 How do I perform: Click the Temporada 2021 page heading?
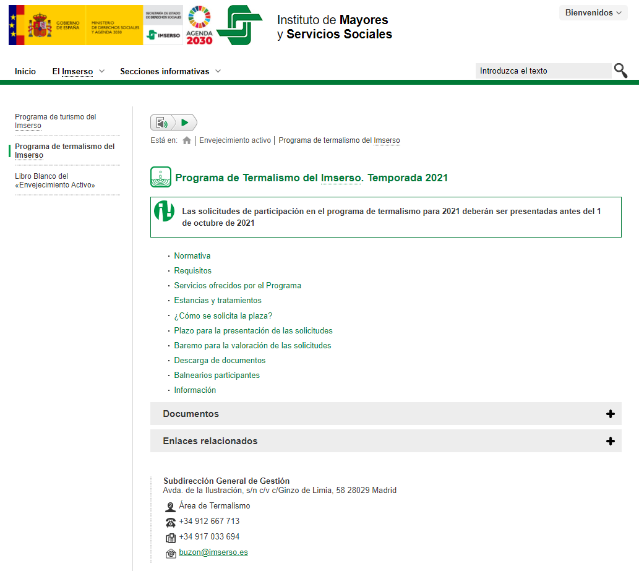(311, 178)
